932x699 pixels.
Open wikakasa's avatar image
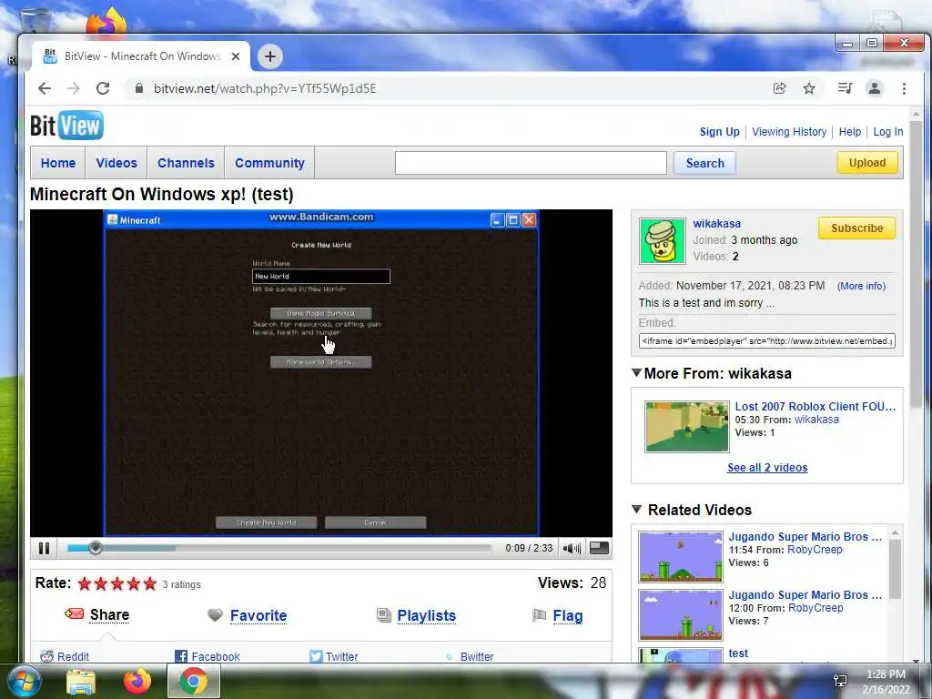pyautogui.click(x=663, y=240)
